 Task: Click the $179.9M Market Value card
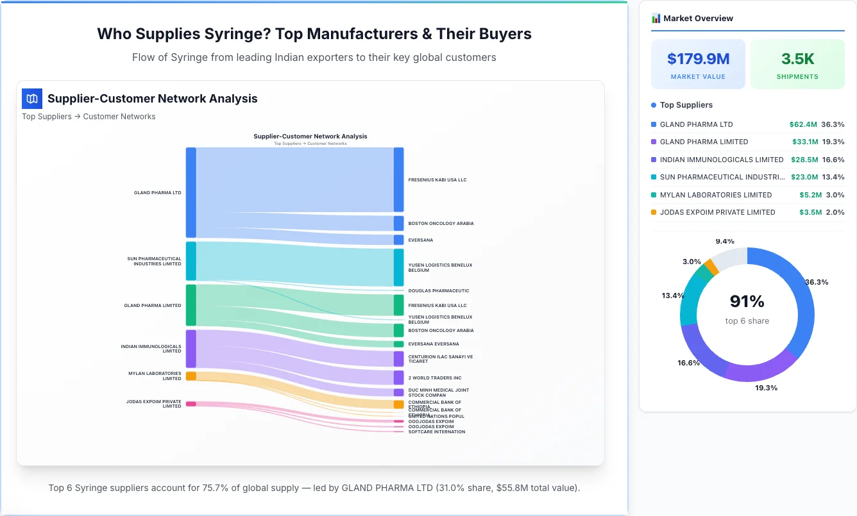click(x=698, y=63)
